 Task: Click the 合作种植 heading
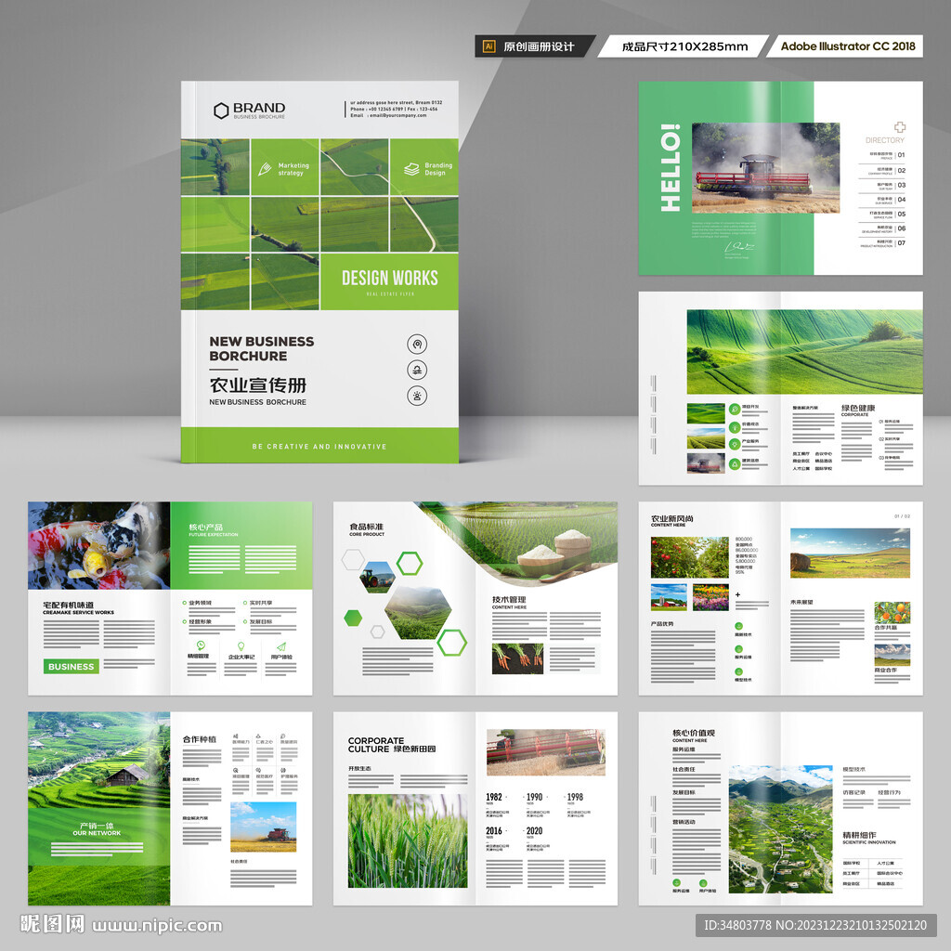point(199,739)
